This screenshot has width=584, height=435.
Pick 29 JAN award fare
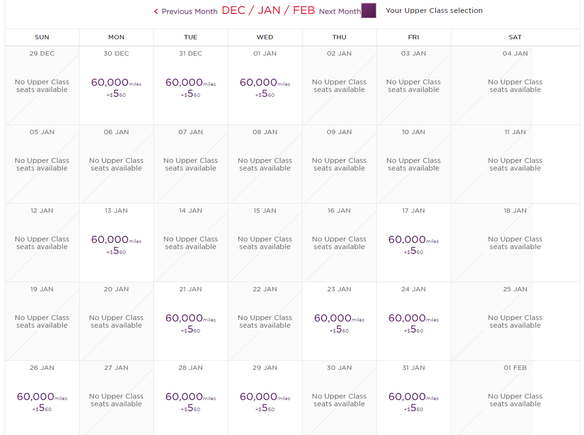265,401
